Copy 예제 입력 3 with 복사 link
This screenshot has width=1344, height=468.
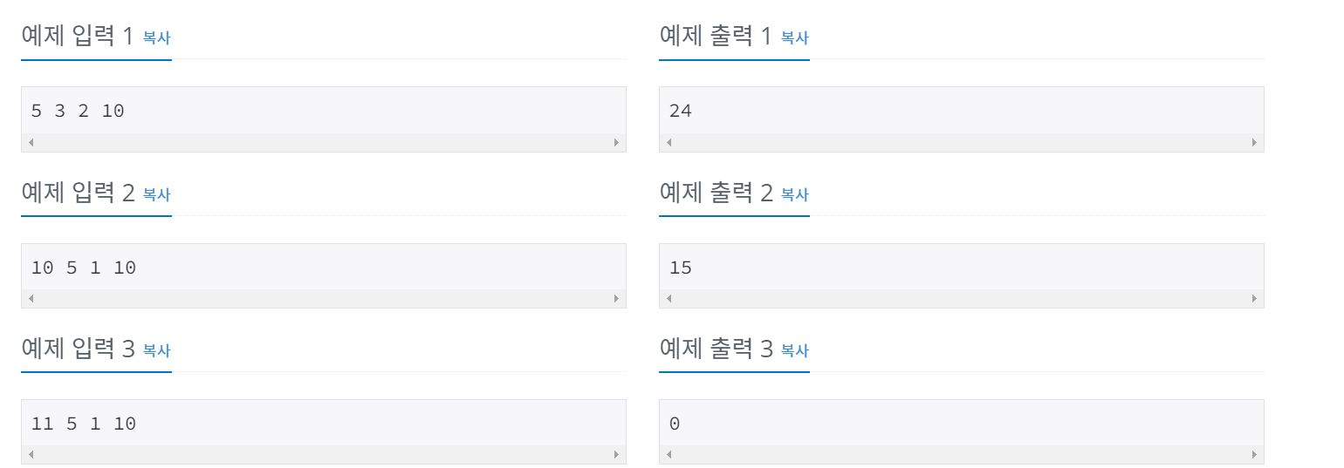(156, 351)
